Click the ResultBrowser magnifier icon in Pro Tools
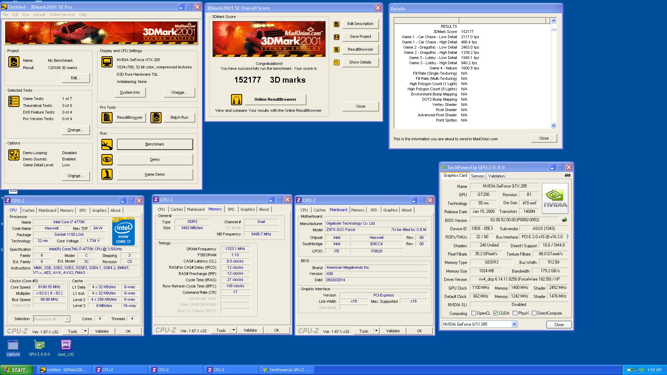 [107, 118]
